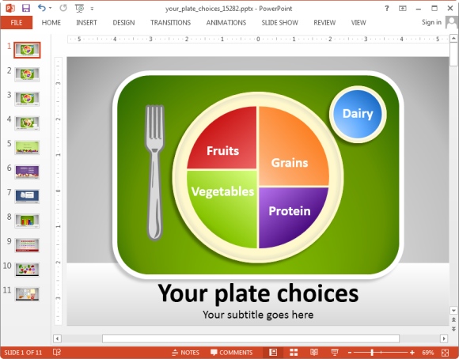Viewport: 459px width, 359px height.
Task: Select slide 3 thumbnail
Action: [27, 99]
